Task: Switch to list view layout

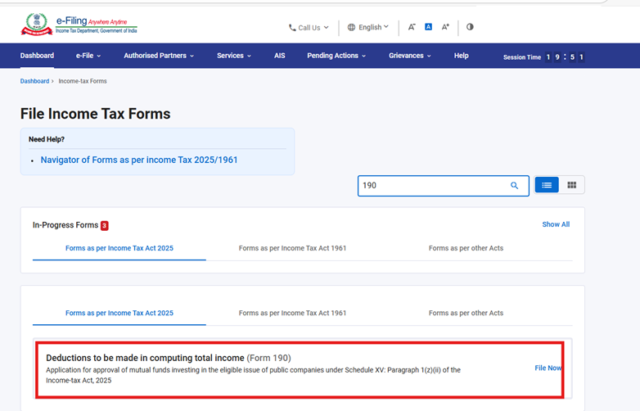Action: pyautogui.click(x=547, y=186)
